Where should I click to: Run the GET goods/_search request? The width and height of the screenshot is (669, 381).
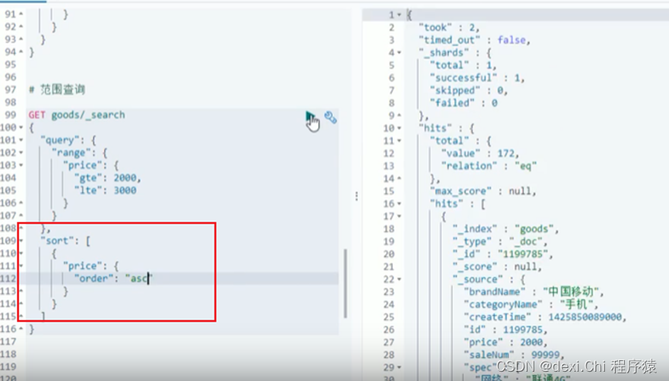point(309,116)
